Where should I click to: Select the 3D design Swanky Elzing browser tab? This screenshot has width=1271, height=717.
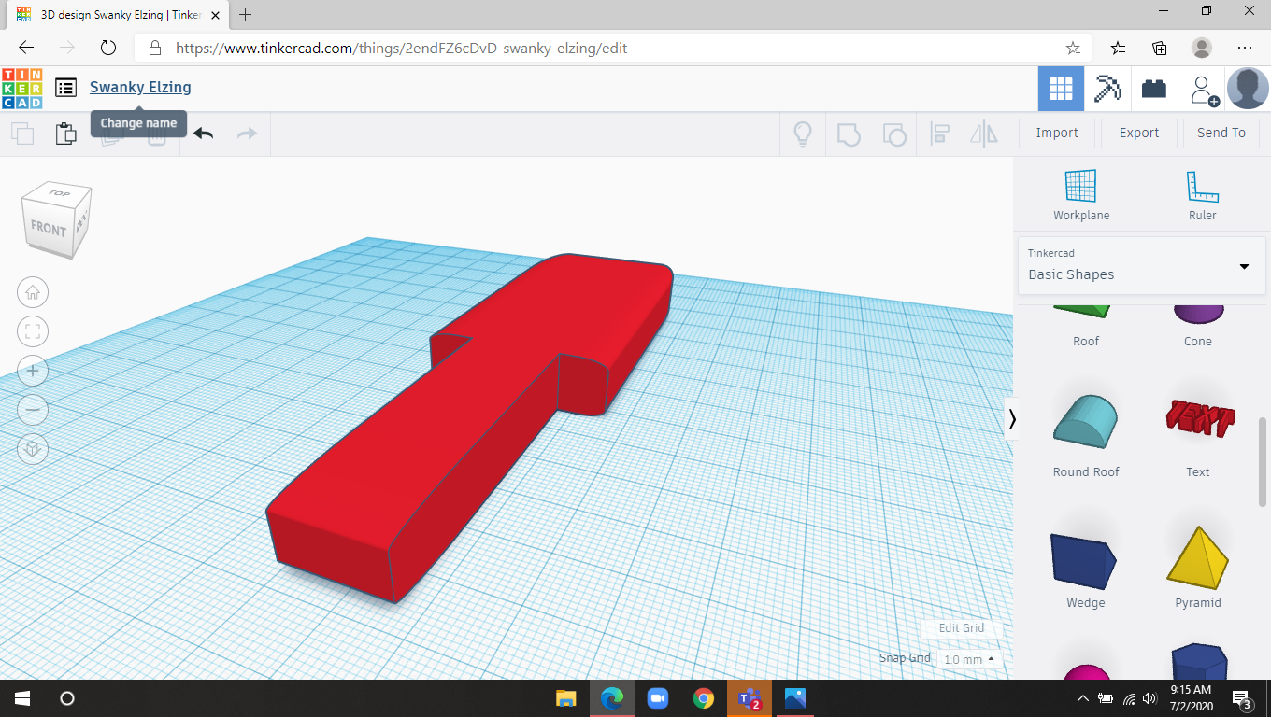119,15
